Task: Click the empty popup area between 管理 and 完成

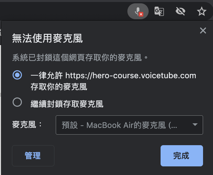Action: click(x=107, y=156)
